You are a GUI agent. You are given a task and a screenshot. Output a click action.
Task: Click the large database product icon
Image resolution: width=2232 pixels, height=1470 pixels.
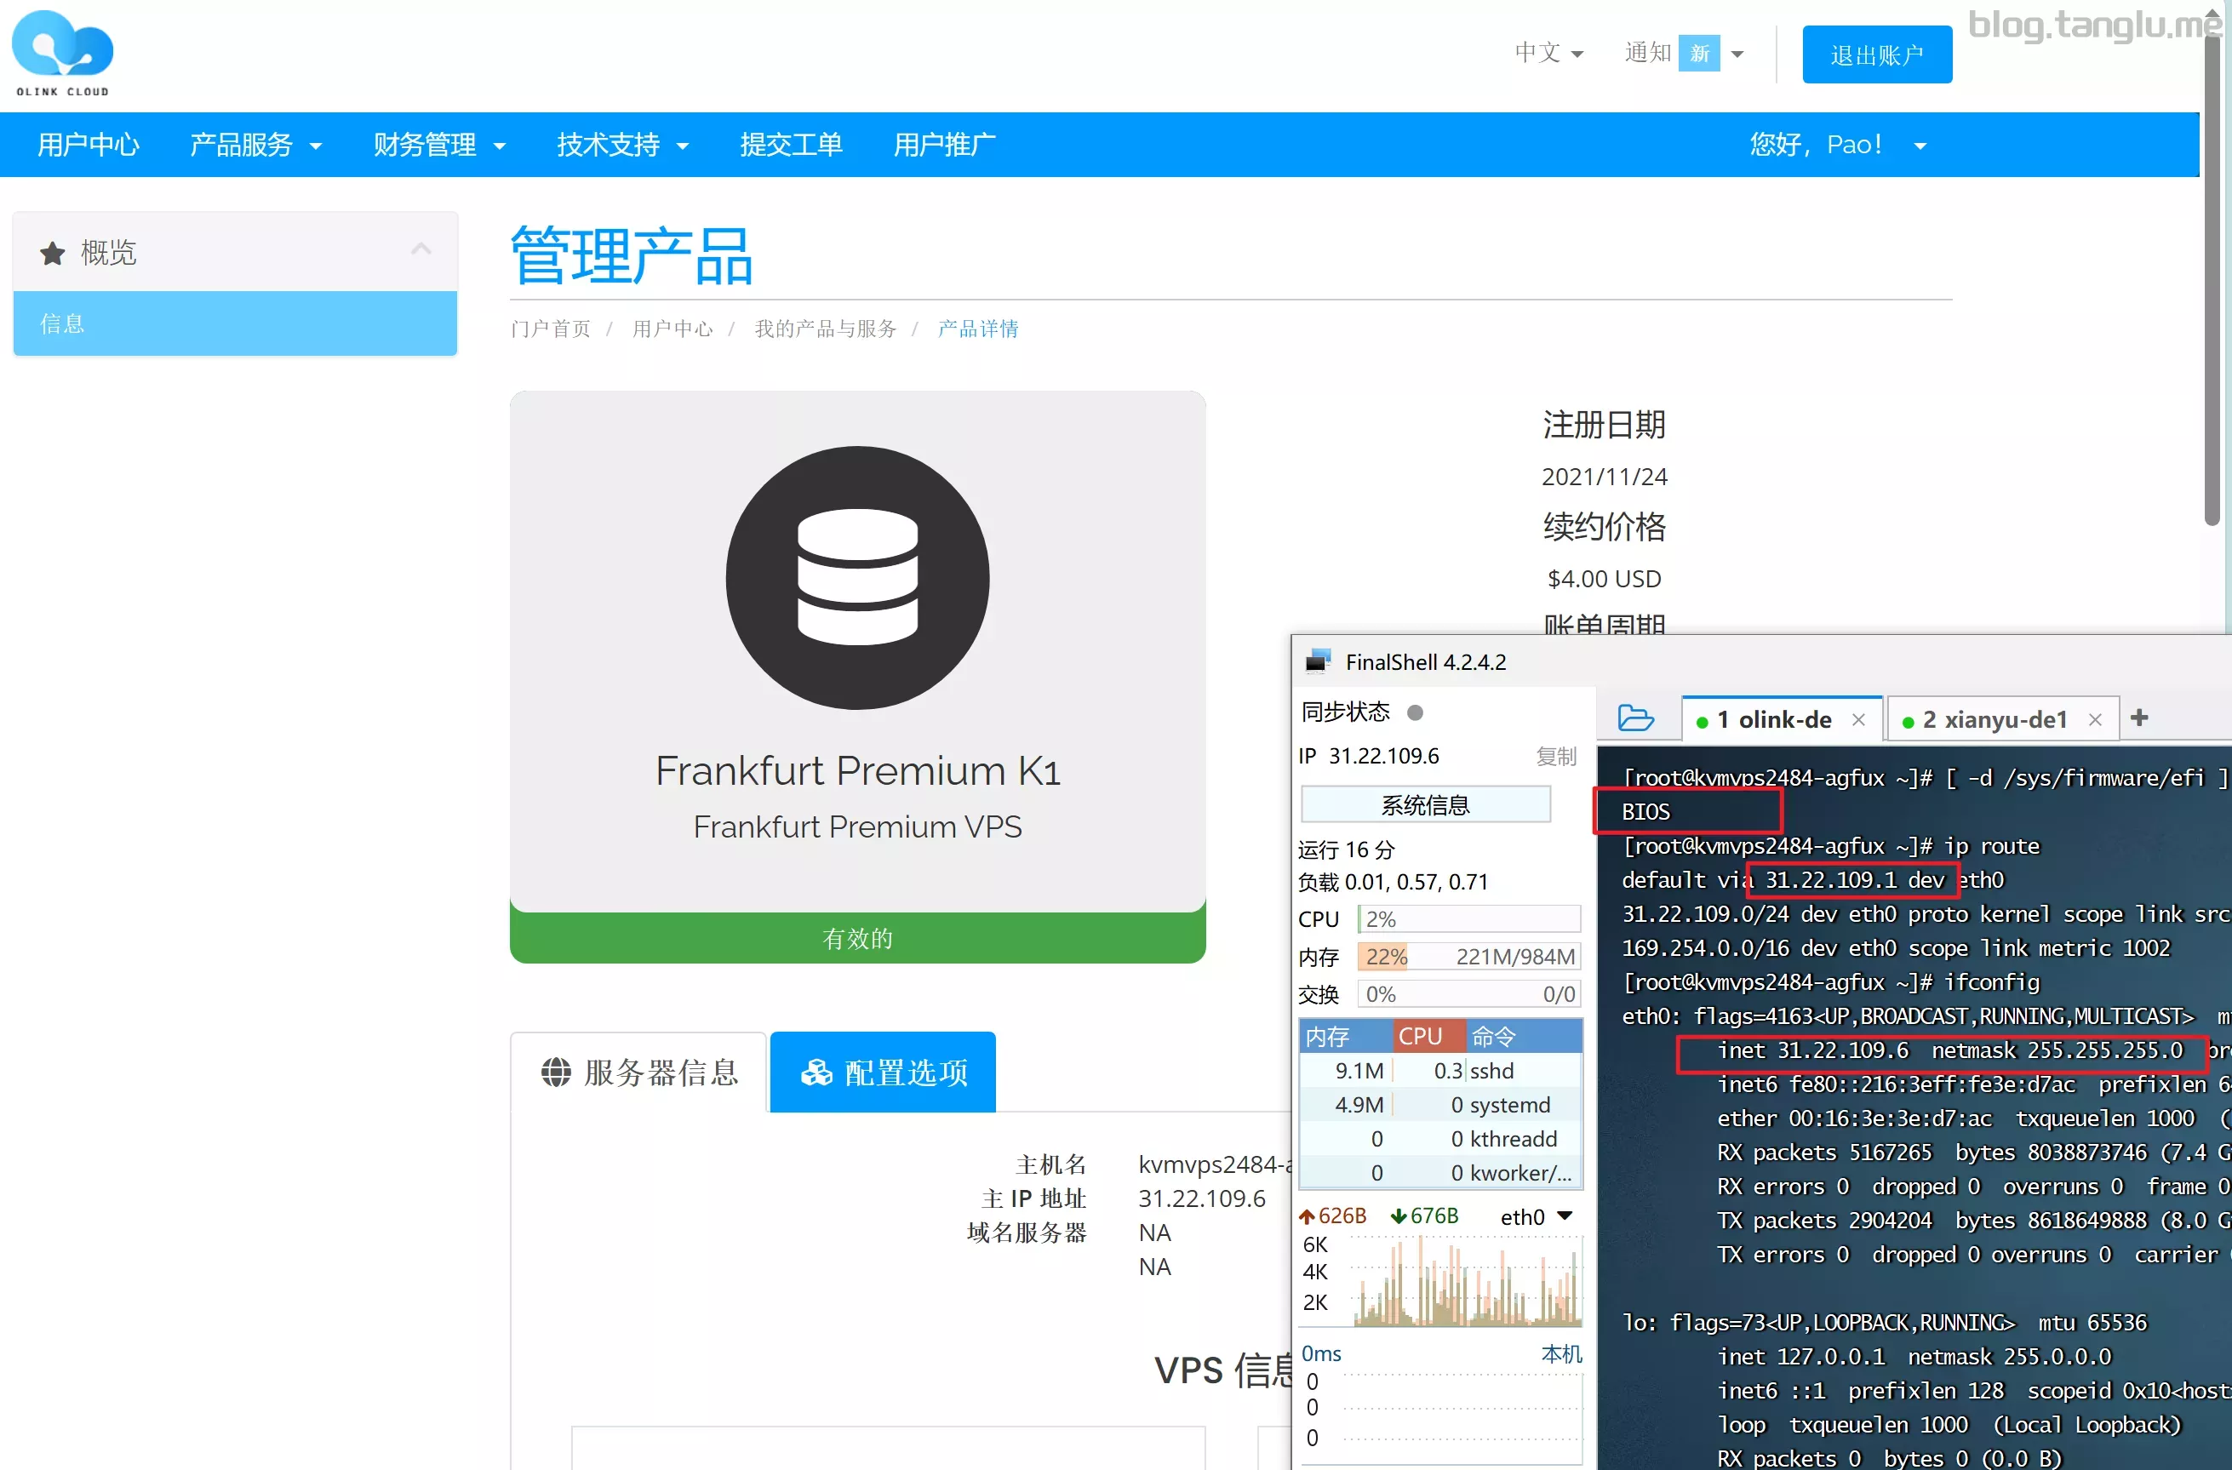[857, 577]
